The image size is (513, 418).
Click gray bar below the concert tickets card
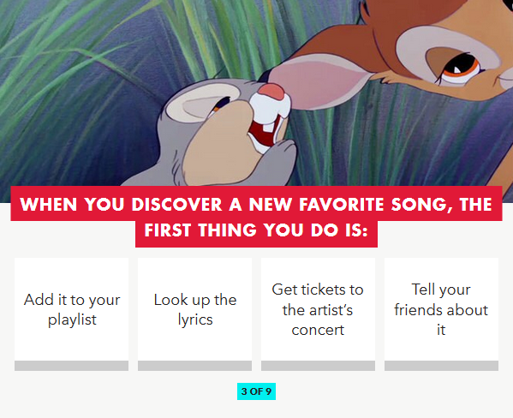318,366
